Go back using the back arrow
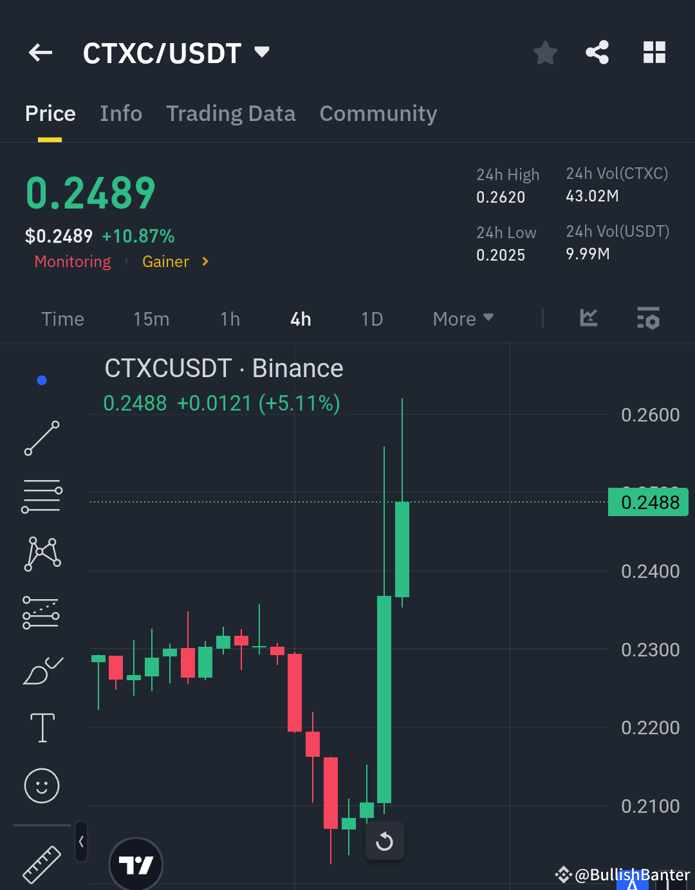 click(40, 53)
